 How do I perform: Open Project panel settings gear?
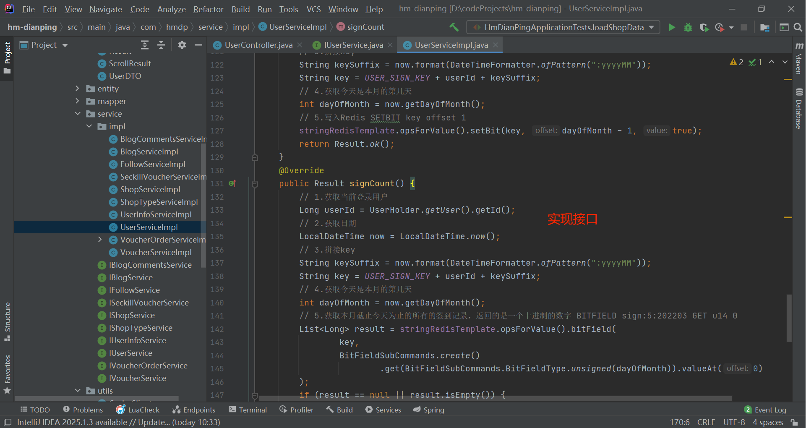[x=182, y=45]
